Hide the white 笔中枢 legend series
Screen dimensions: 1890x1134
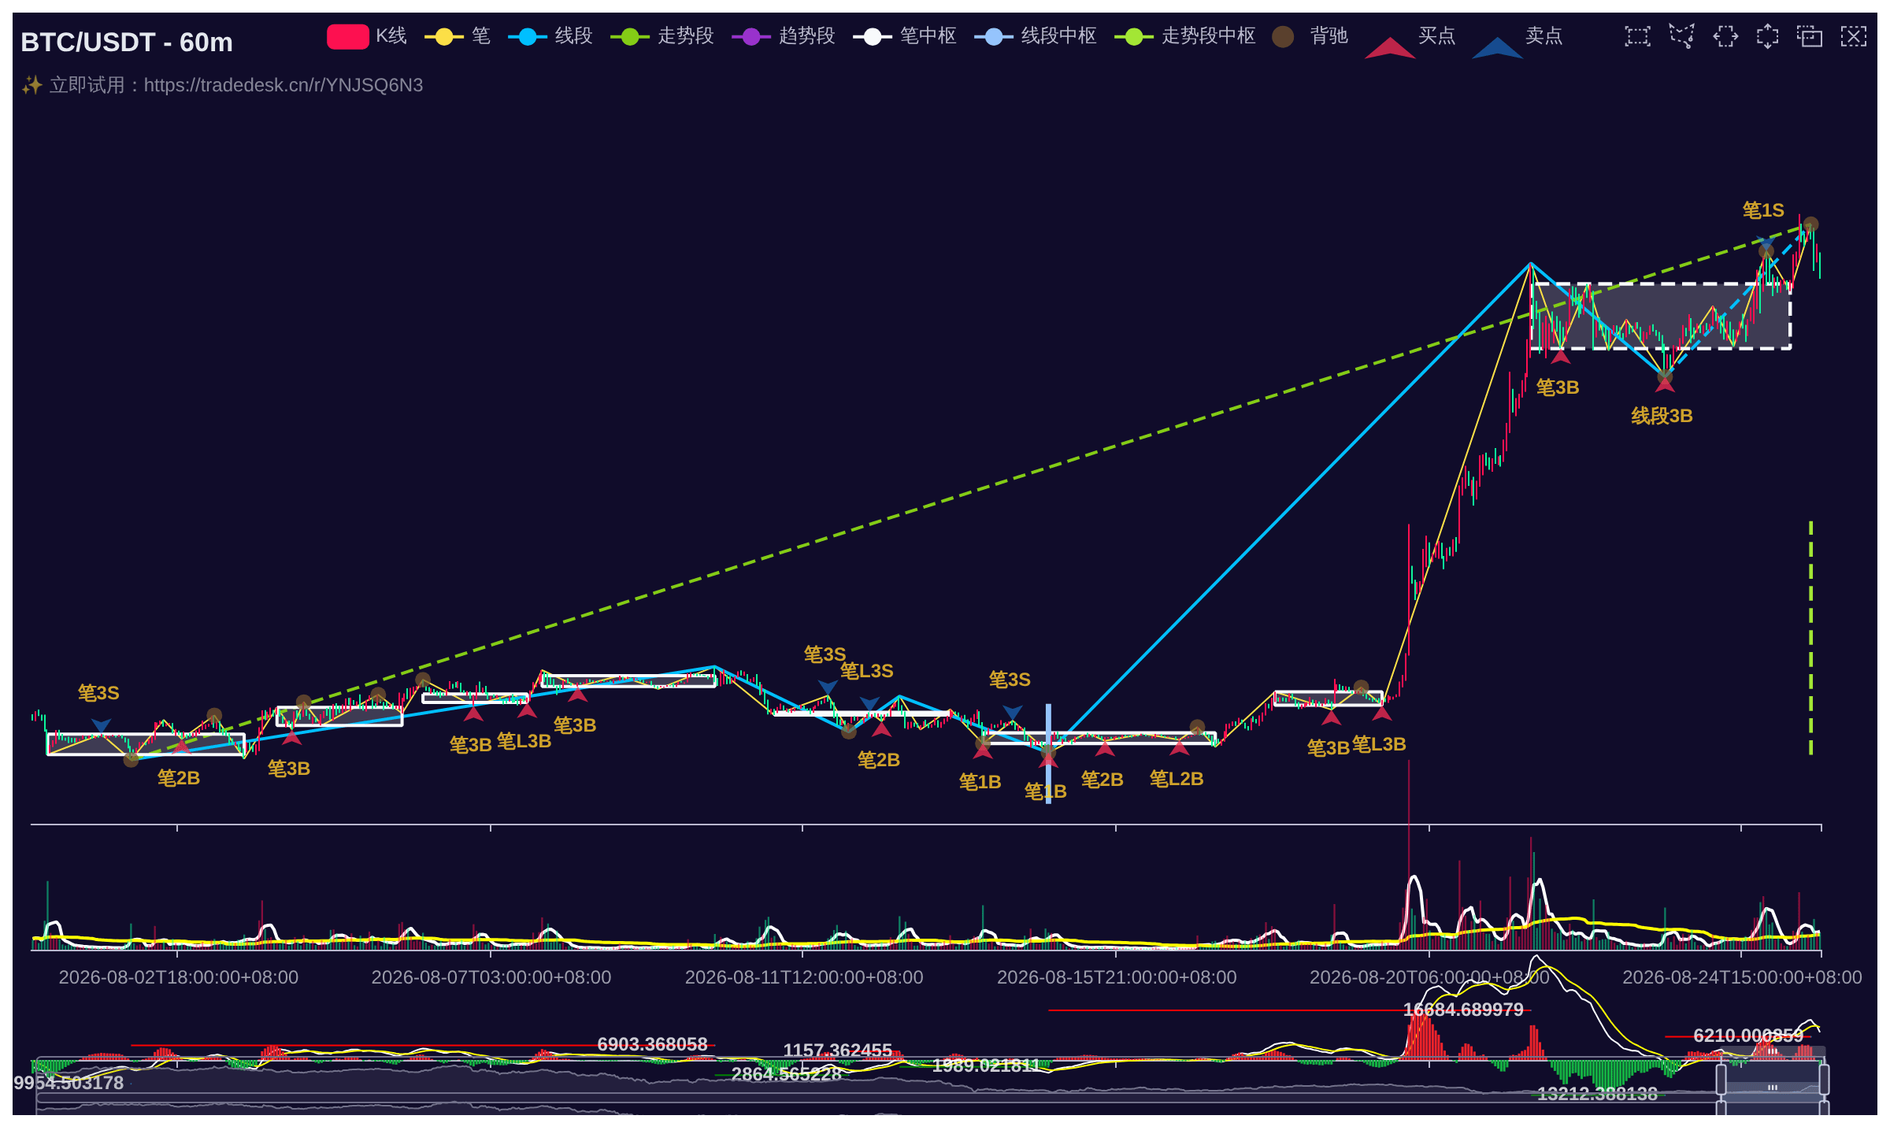pyautogui.click(x=904, y=36)
